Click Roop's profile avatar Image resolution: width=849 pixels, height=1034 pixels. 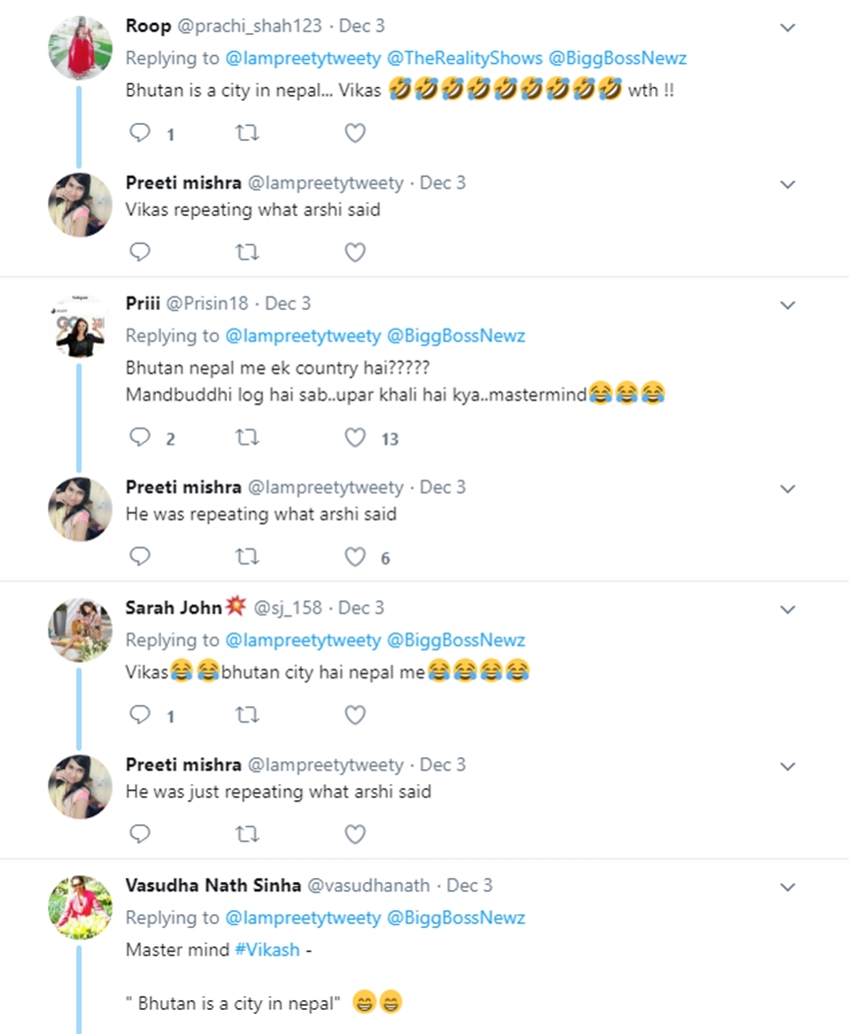[x=80, y=46]
